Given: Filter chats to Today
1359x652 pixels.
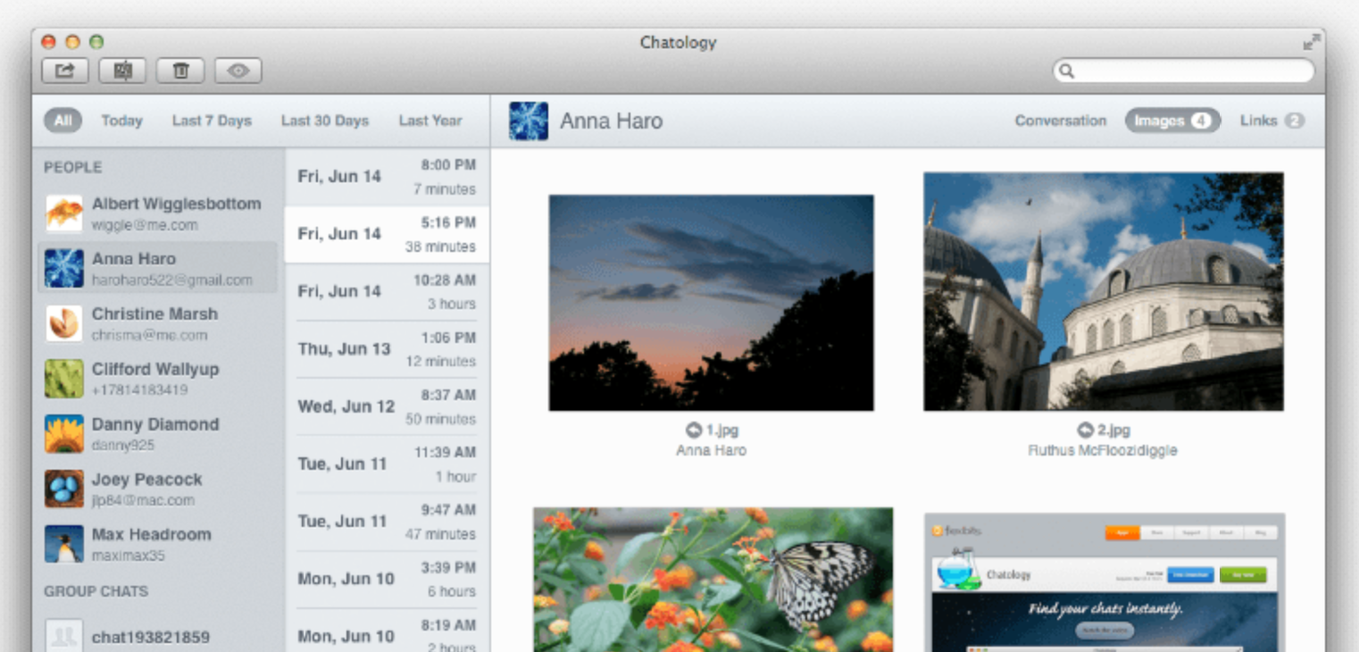Looking at the screenshot, I should tap(121, 121).
